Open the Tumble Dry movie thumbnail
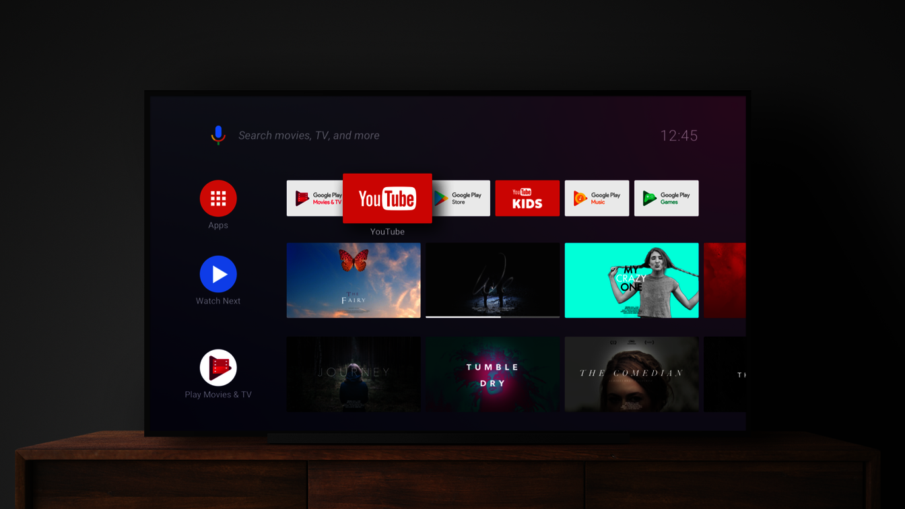This screenshot has width=905, height=509. [x=492, y=374]
